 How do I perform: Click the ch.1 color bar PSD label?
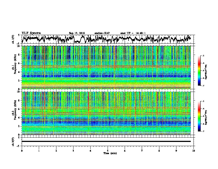(x=206, y=72)
